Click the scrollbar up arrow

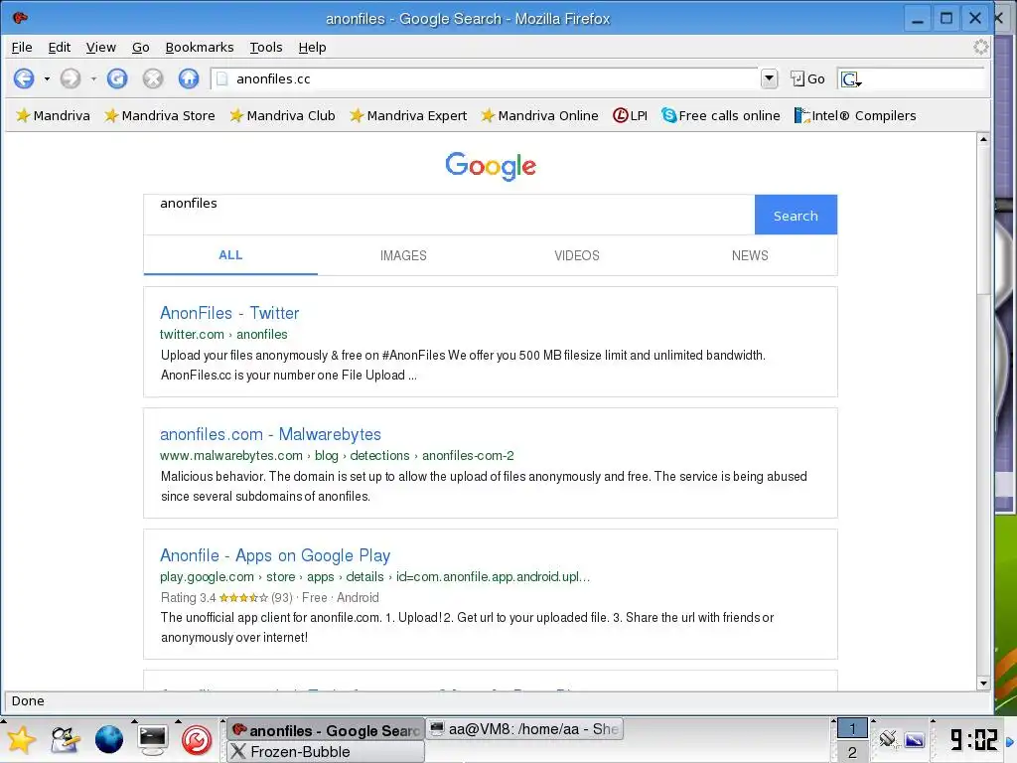983,139
